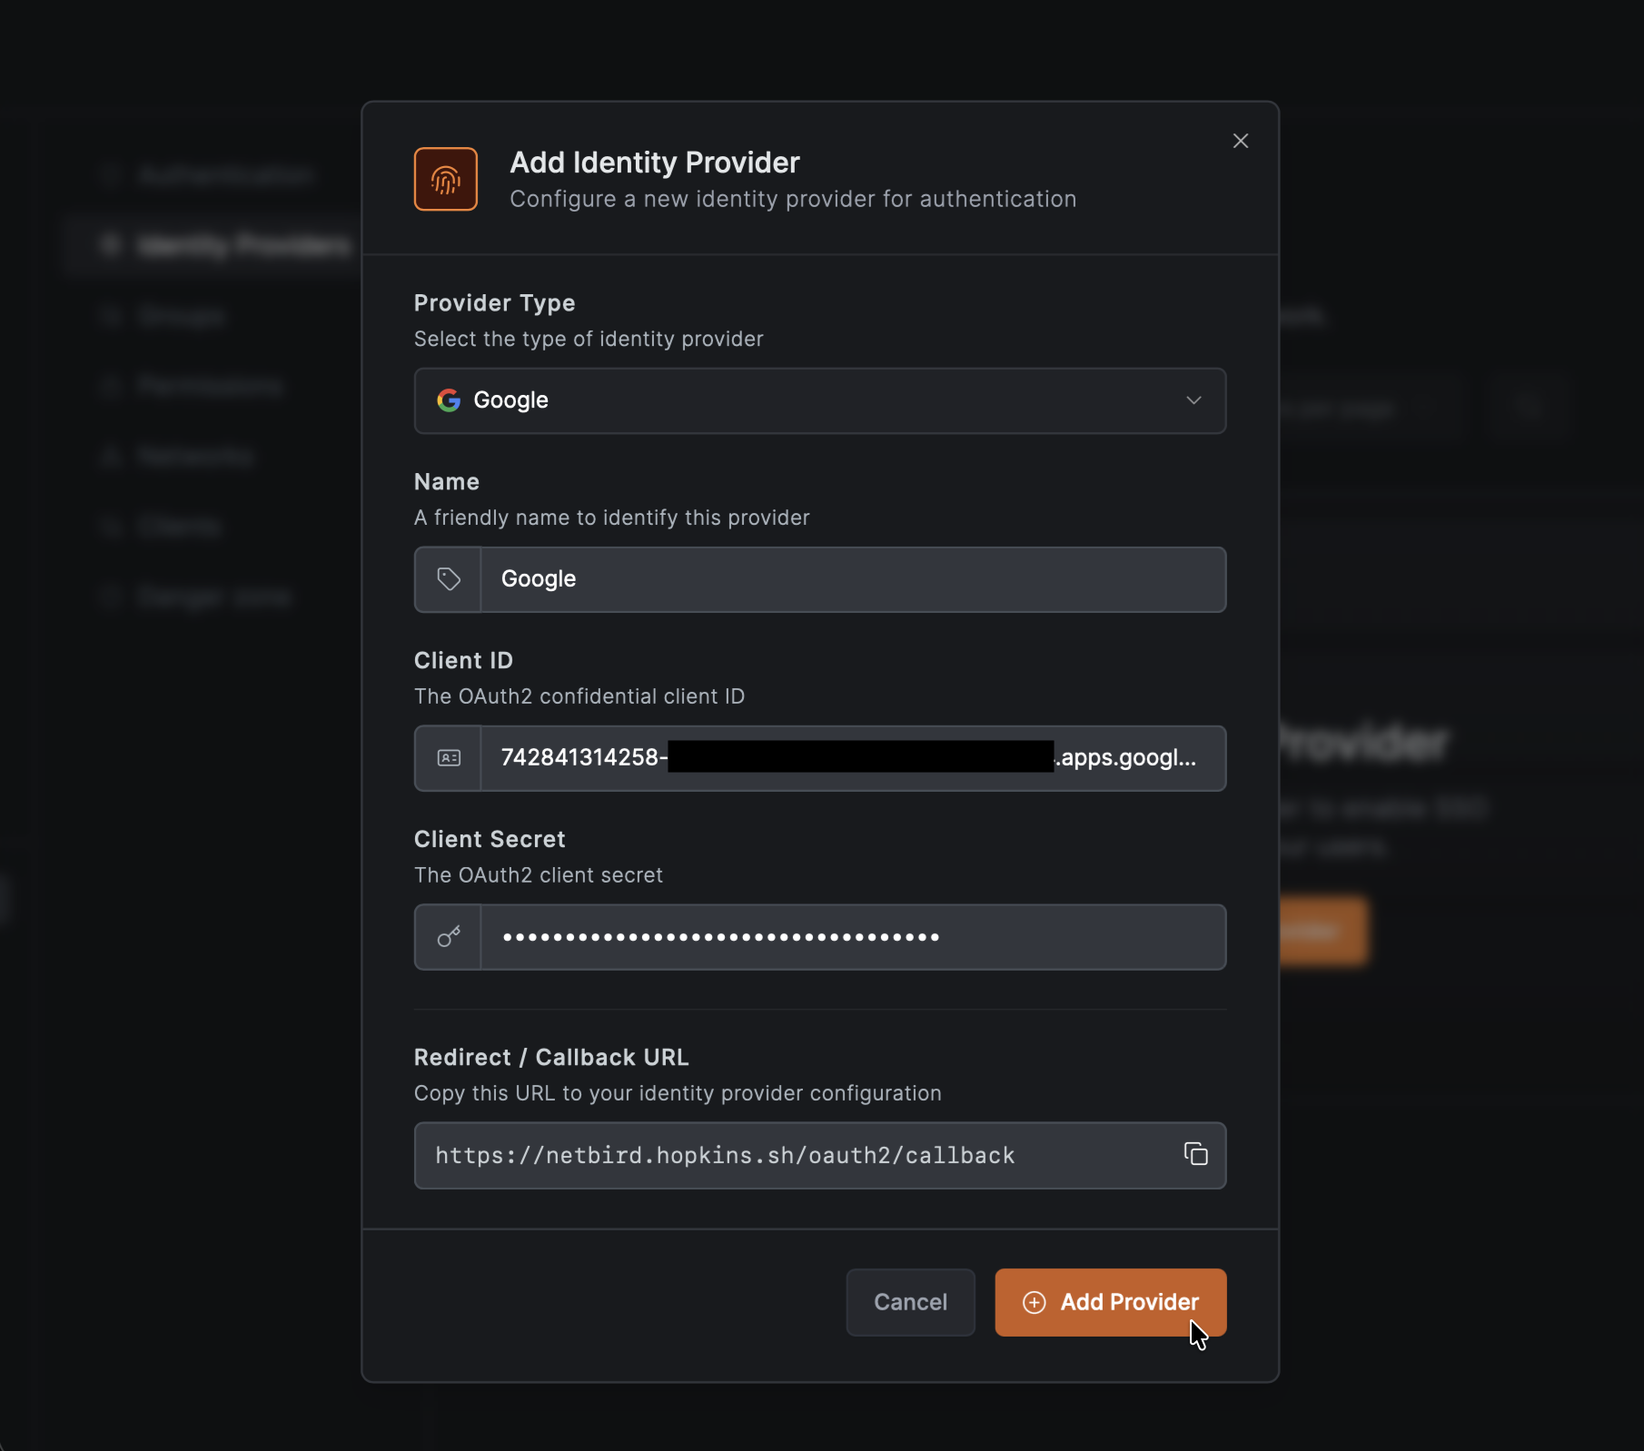The height and width of the screenshot is (1451, 1644).
Task: Close the Add Identity Provider dialog
Action: click(1241, 141)
